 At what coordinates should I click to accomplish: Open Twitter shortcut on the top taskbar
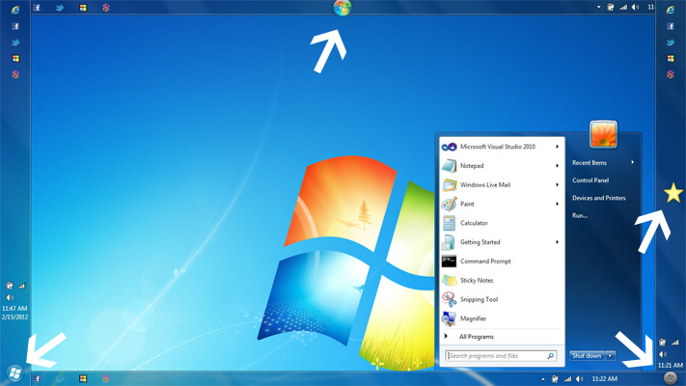(x=60, y=8)
